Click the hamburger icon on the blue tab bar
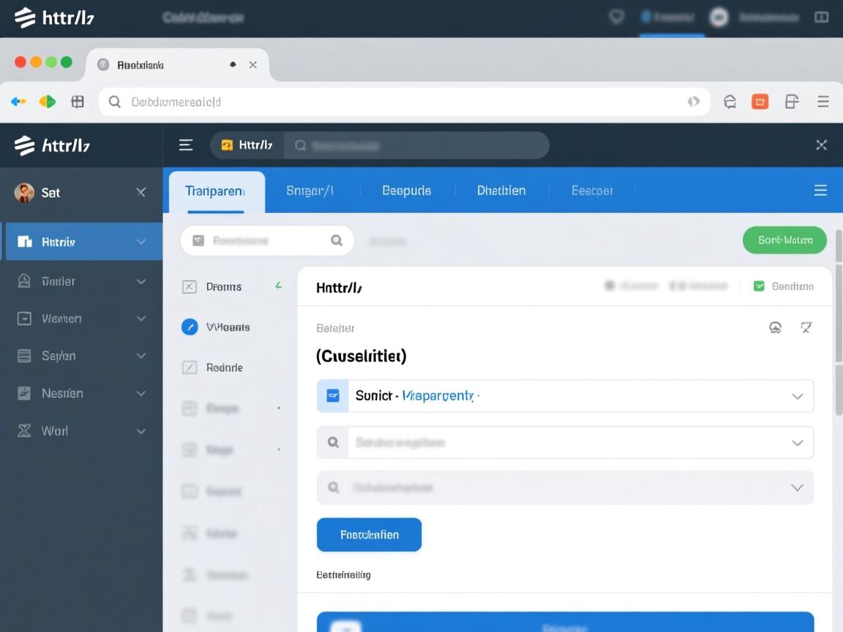843x632 pixels. click(820, 190)
